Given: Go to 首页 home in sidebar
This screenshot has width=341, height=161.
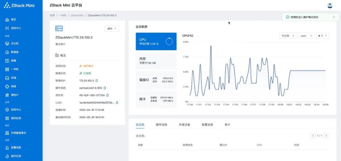Looking at the screenshot, I should click(x=11, y=19).
